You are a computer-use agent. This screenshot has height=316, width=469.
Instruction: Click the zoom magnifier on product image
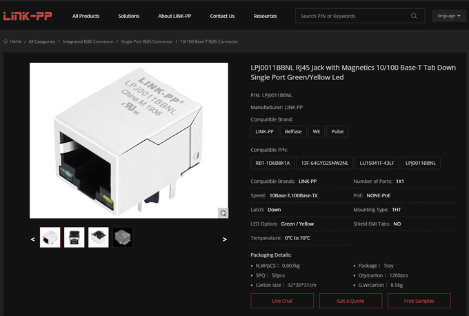pos(223,213)
